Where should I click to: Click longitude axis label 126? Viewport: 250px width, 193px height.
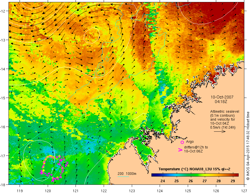pos(216,191)
